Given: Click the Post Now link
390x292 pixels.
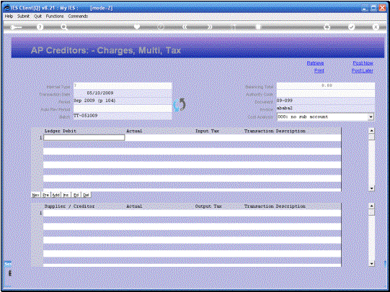Looking at the screenshot, I should pyautogui.click(x=363, y=63).
